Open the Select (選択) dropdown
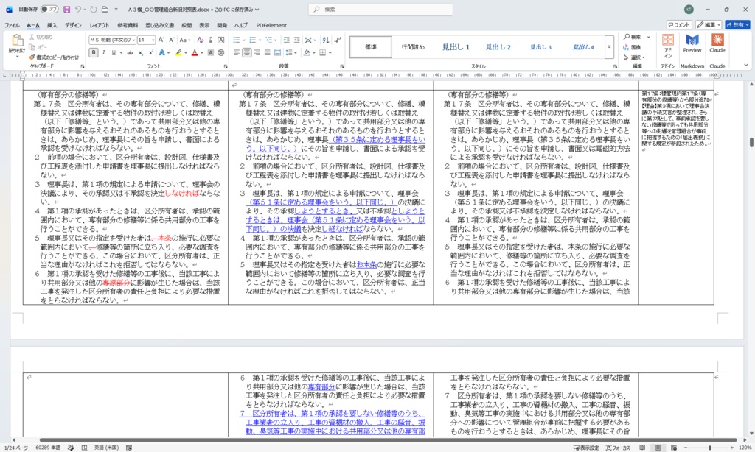 [634, 57]
